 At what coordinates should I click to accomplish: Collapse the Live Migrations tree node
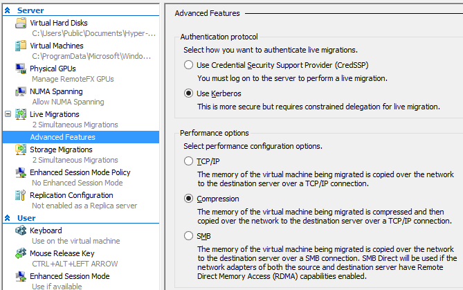point(8,114)
